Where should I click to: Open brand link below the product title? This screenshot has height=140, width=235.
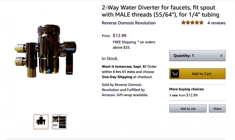click(x=129, y=23)
